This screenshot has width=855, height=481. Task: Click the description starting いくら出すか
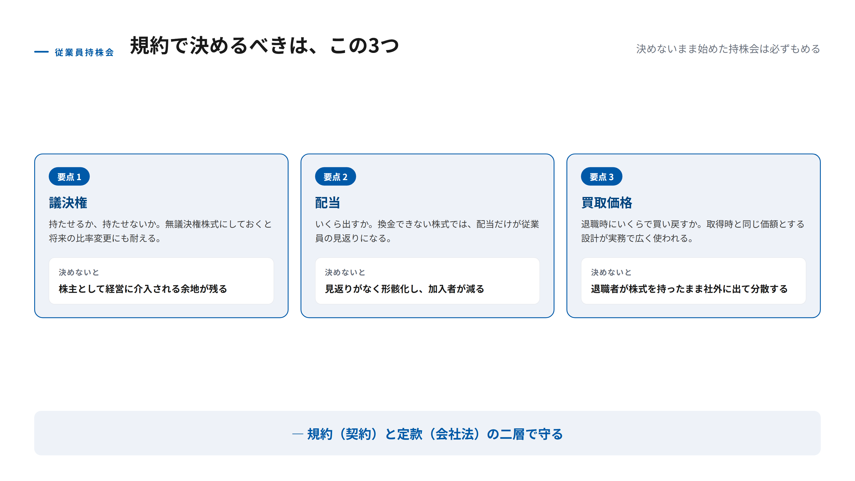coord(427,231)
